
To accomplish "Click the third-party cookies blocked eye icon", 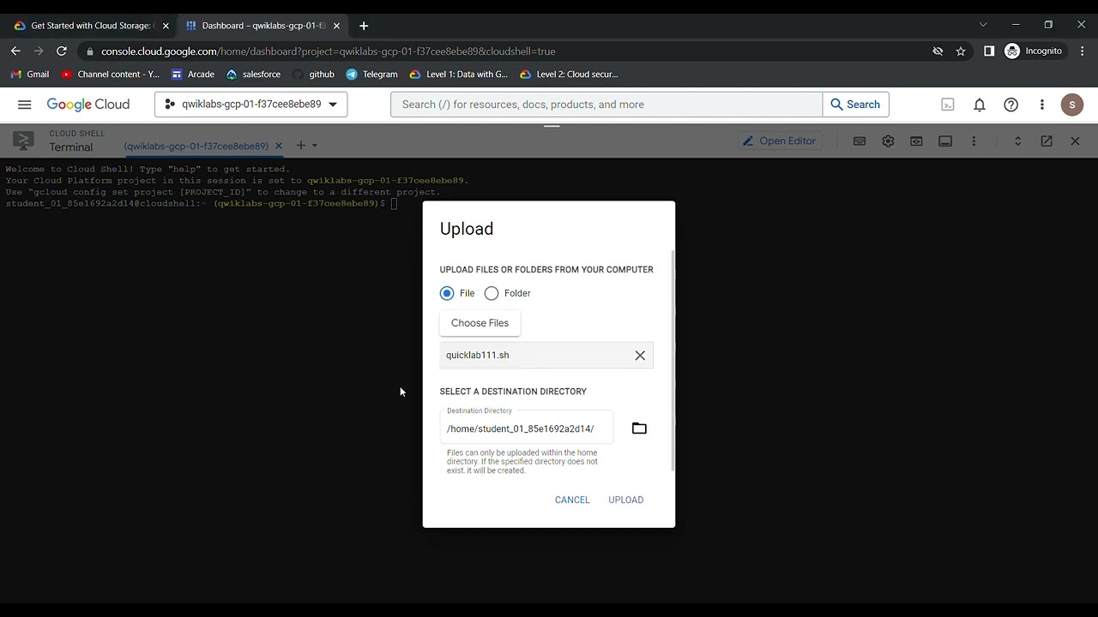I will pyautogui.click(x=938, y=51).
